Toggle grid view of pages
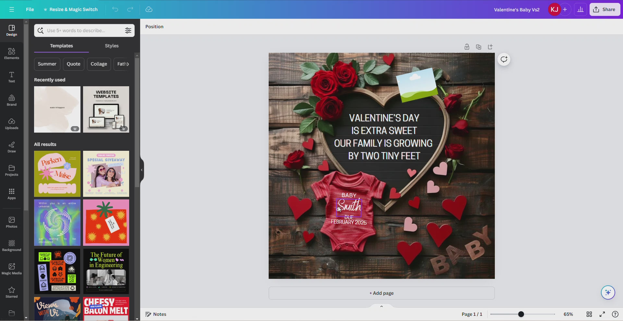 coord(589,314)
